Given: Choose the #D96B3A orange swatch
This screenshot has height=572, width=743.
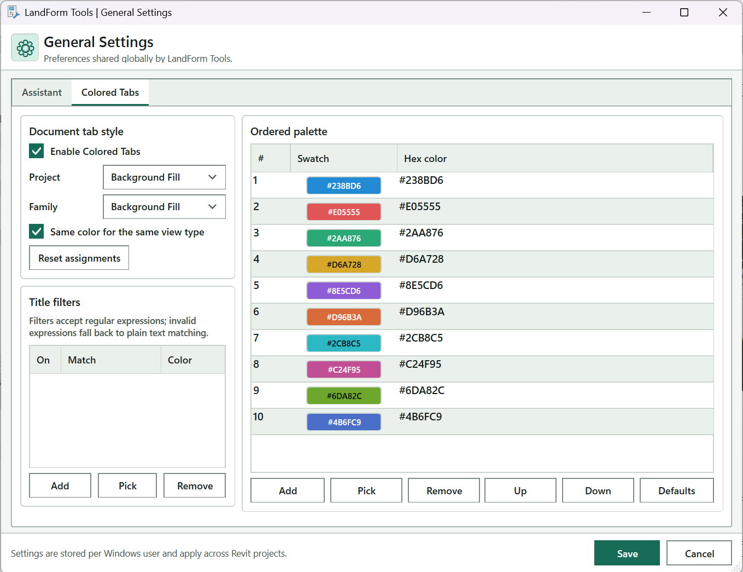Looking at the screenshot, I should [344, 317].
